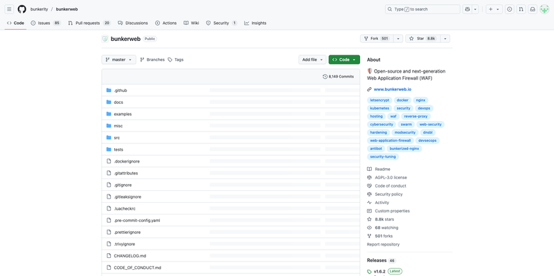Open the .prettierignore file
The width and height of the screenshot is (554, 276).
click(127, 232)
